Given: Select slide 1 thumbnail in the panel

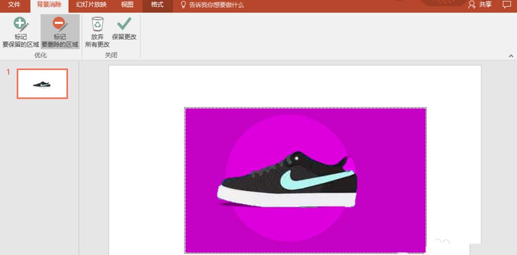Looking at the screenshot, I should 42,84.
